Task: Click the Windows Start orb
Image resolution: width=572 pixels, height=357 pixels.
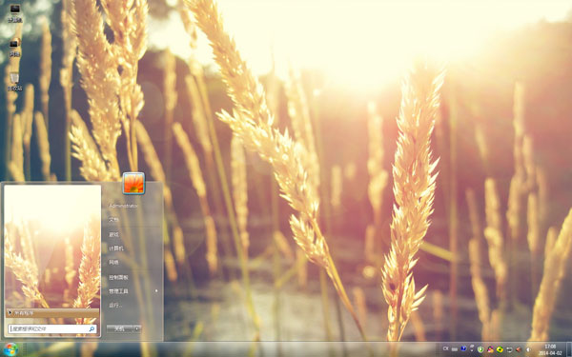Action: (x=10, y=349)
